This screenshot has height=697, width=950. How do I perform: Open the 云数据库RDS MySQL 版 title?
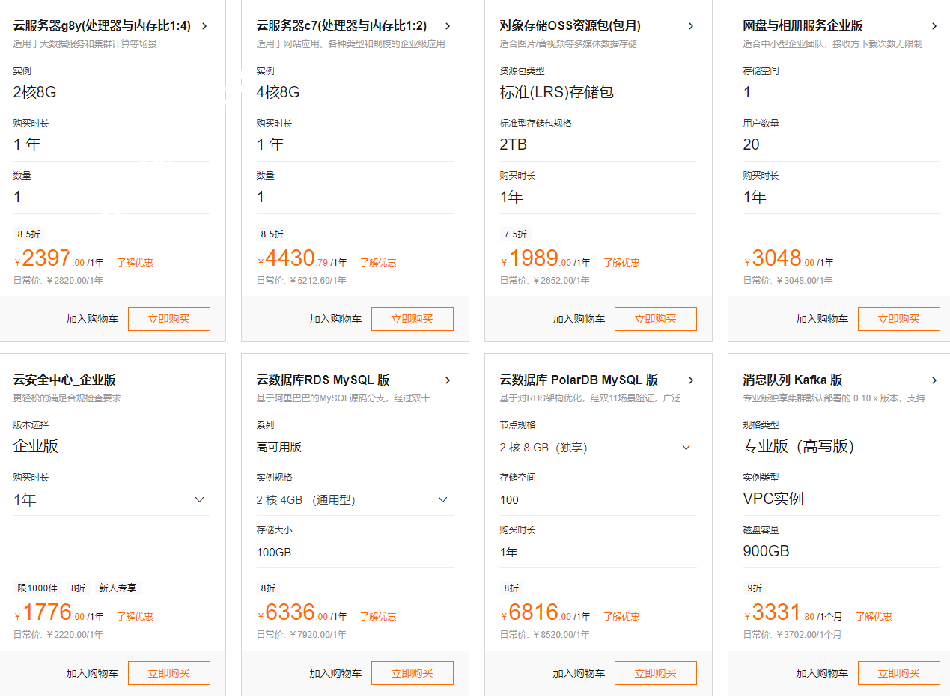(x=323, y=380)
